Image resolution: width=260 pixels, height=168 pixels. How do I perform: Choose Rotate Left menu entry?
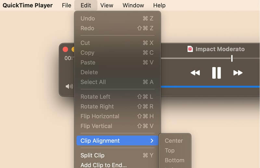click(117, 97)
